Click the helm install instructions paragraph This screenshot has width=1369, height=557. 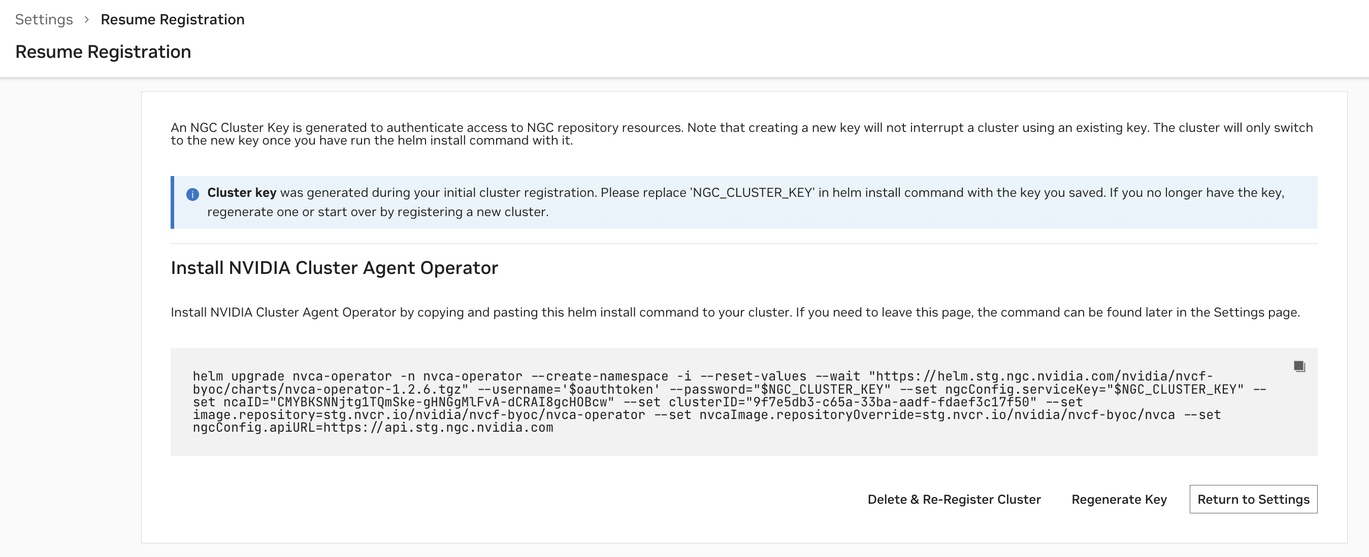pos(735,312)
